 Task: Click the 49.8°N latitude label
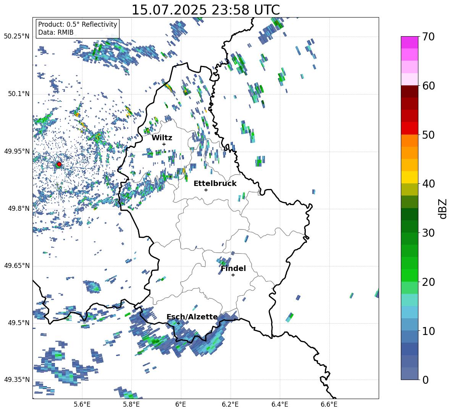point(18,208)
